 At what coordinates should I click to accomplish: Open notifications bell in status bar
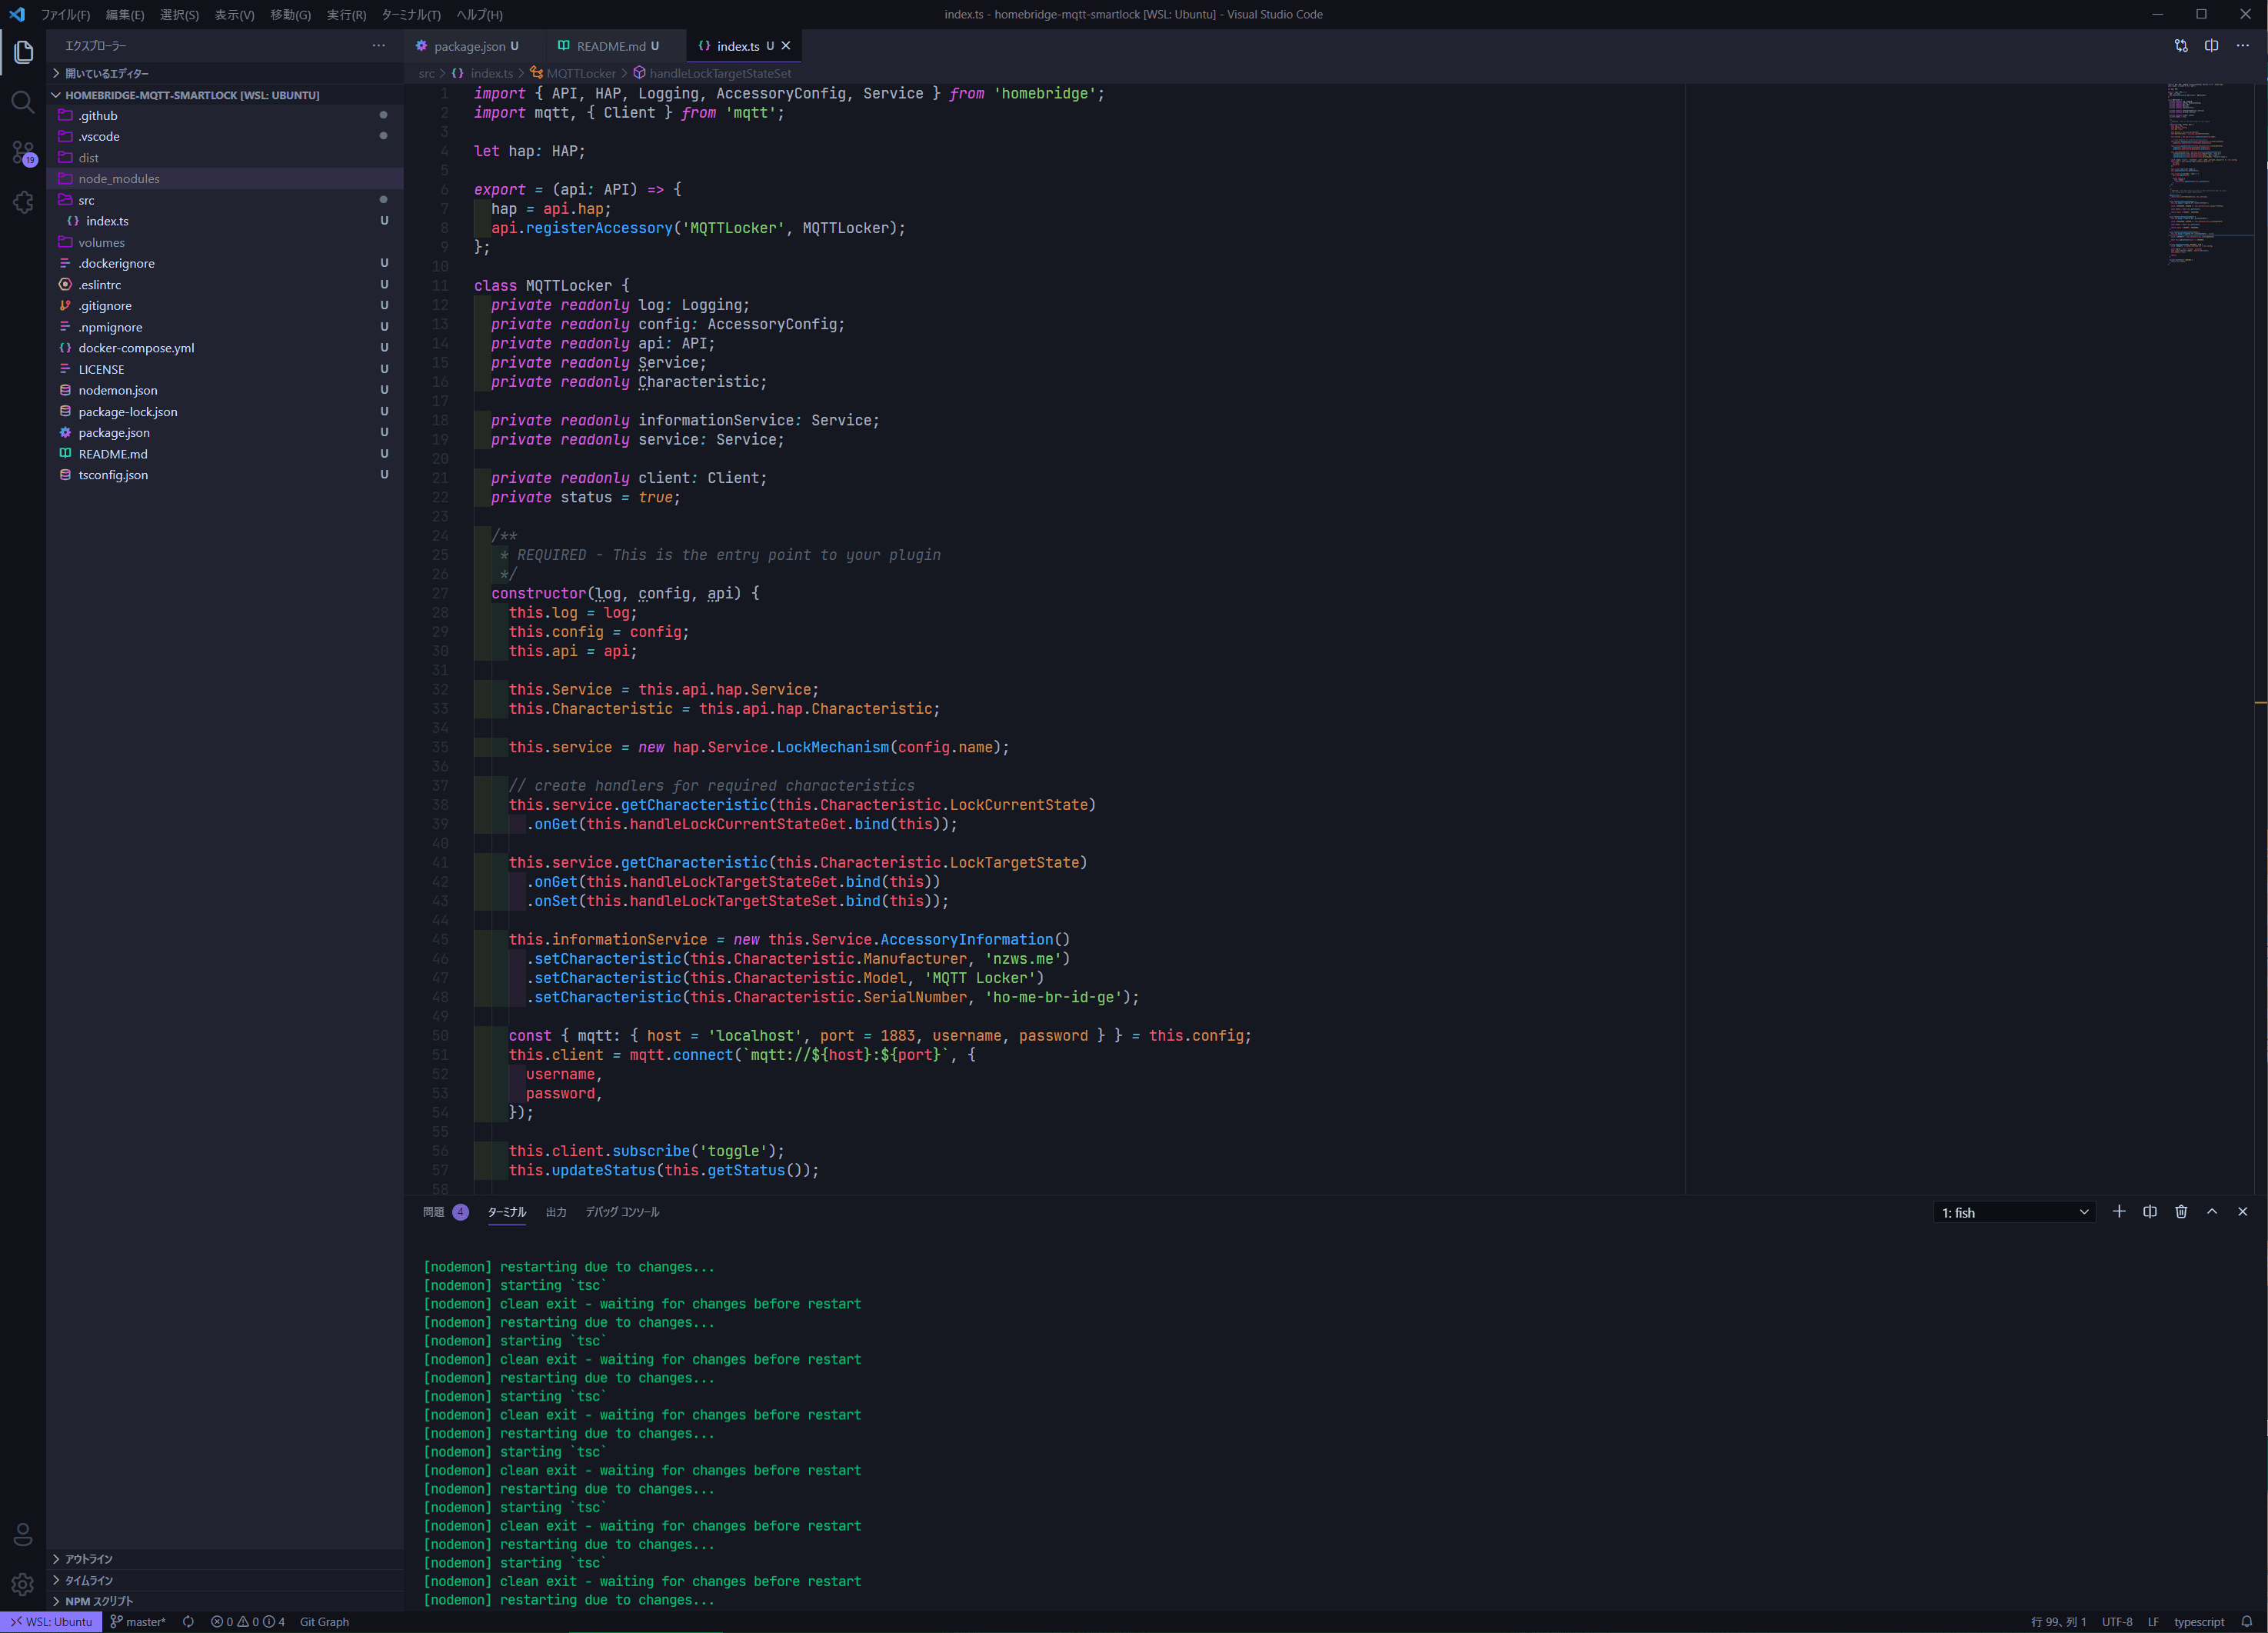click(x=2246, y=1622)
